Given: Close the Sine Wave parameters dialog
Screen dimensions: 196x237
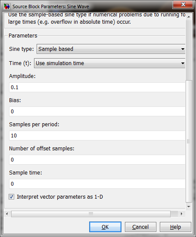Looking at the screenshot, I should [x=183, y=4].
